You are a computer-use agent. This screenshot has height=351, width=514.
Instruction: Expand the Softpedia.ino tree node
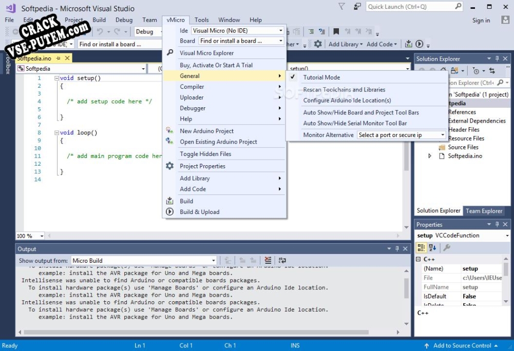click(430, 156)
